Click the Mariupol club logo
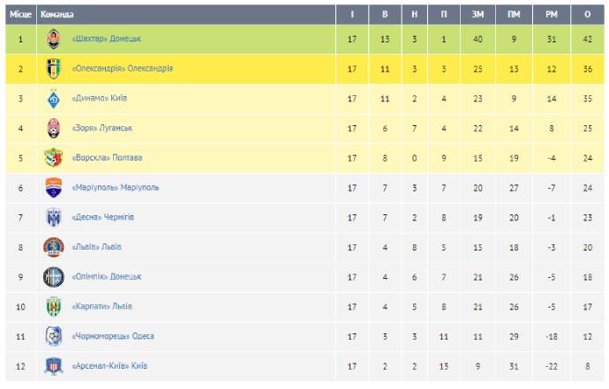 pos(55,187)
